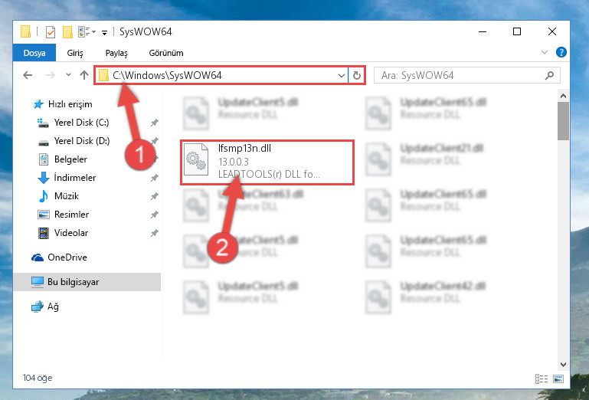
Task: Click the scrollbar down arrow
Action: coord(563,364)
